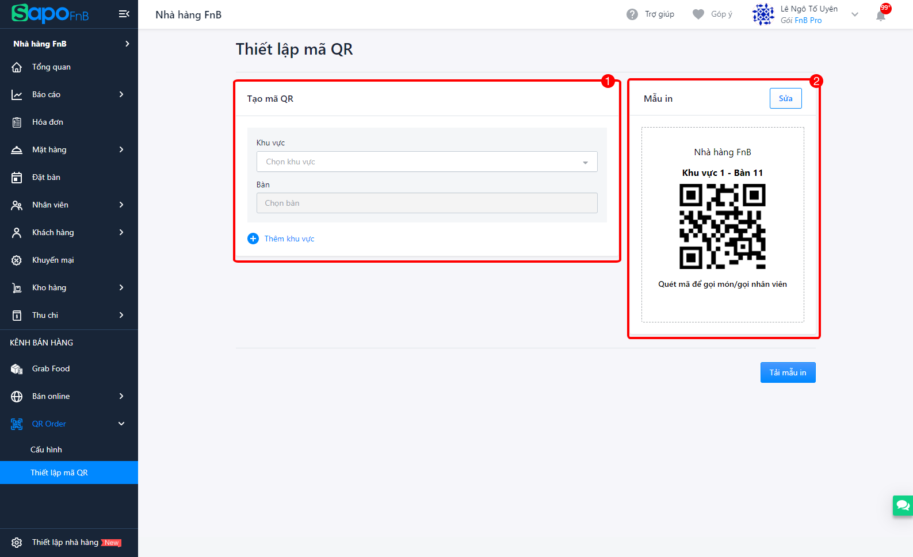Click the user avatar icon
913x557 pixels.
pyautogui.click(x=763, y=14)
